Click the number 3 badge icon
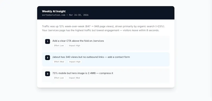The image size is (212, 101). pyautogui.click(x=47, y=74)
